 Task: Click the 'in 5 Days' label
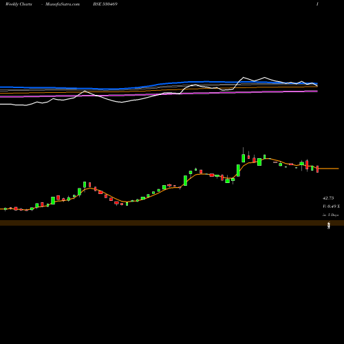click(330, 215)
